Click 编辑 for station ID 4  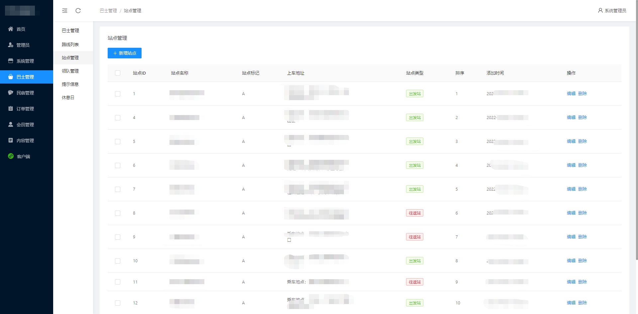point(571,117)
